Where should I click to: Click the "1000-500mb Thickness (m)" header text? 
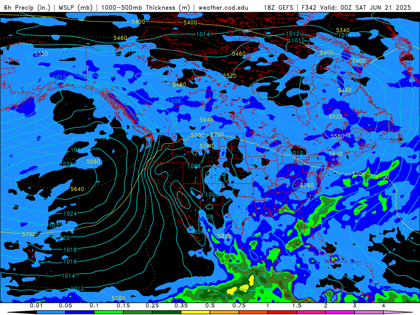[145, 7]
